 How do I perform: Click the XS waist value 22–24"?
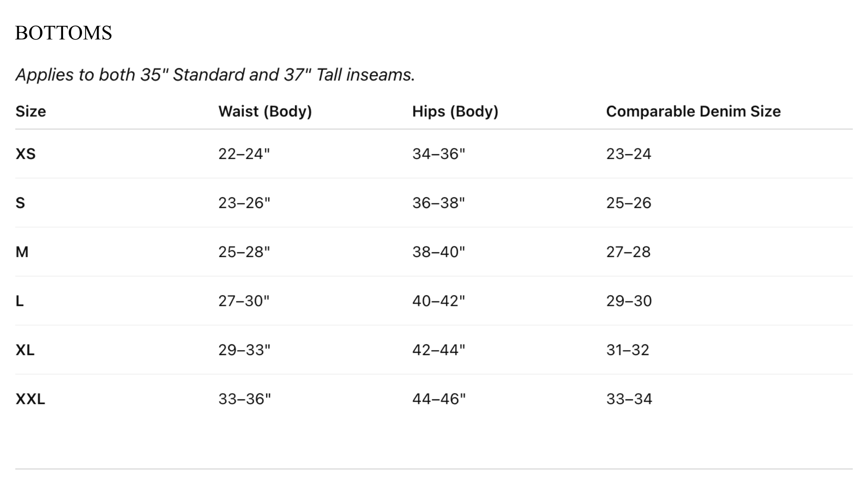point(244,154)
